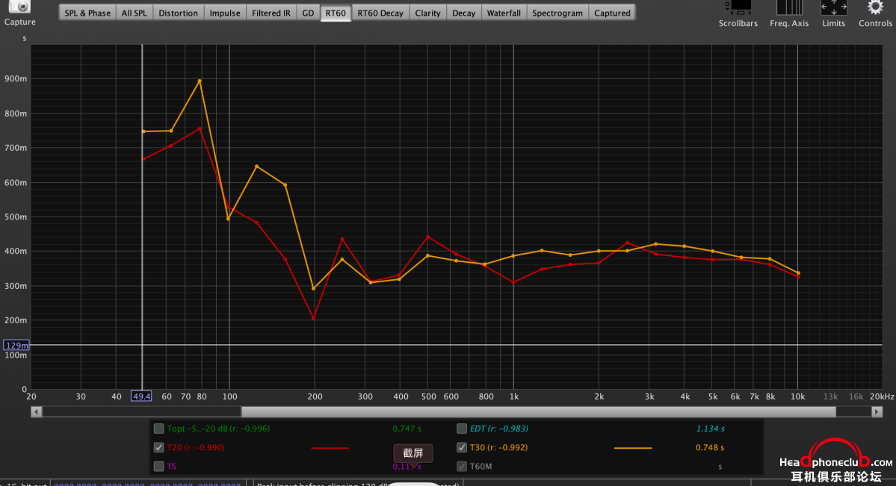
Task: Open the GD graph tab
Action: [x=308, y=13]
